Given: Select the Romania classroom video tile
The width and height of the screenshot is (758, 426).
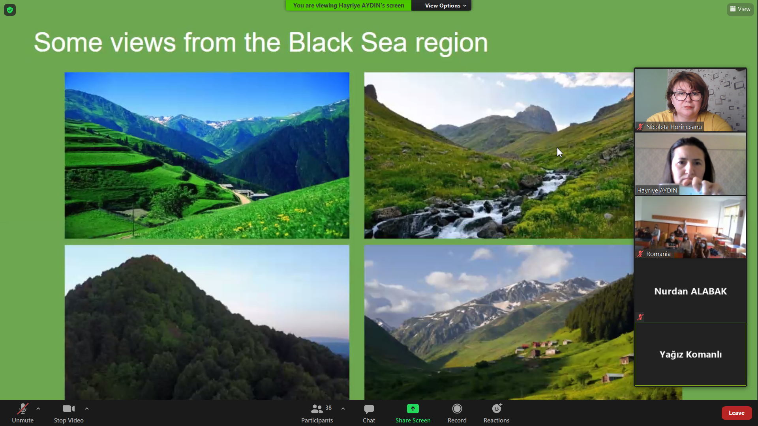Looking at the screenshot, I should click(x=690, y=227).
